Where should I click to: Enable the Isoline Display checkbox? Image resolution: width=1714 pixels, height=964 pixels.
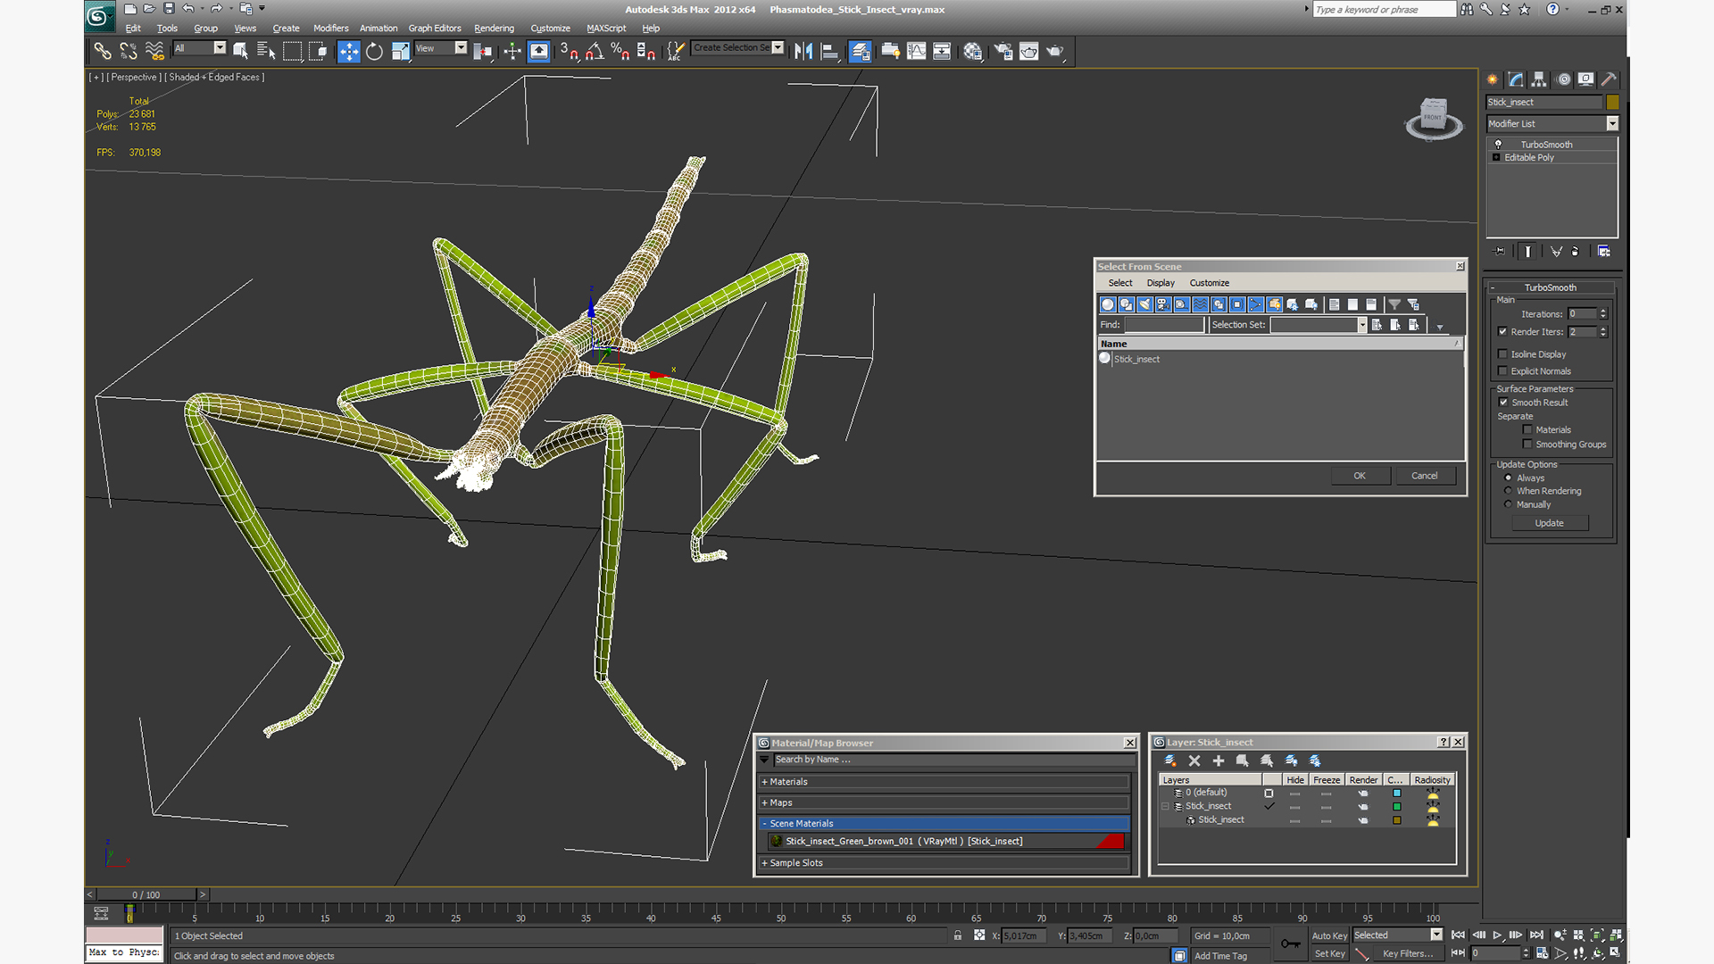point(1503,354)
